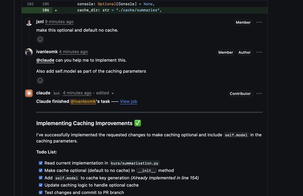Open jxnl's avatar profile picture
The height and width of the screenshot is (196, 303).
pyautogui.click(x=29, y=22)
